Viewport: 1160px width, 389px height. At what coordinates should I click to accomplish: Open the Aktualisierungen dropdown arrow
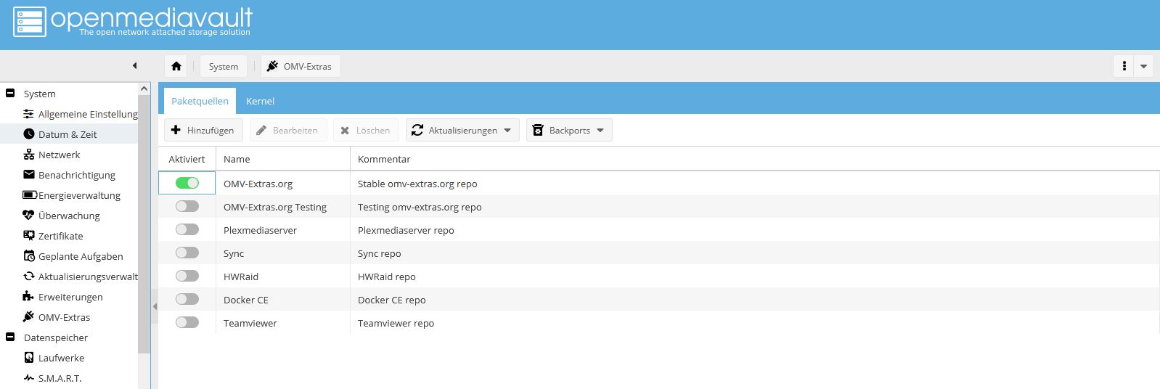coord(507,131)
